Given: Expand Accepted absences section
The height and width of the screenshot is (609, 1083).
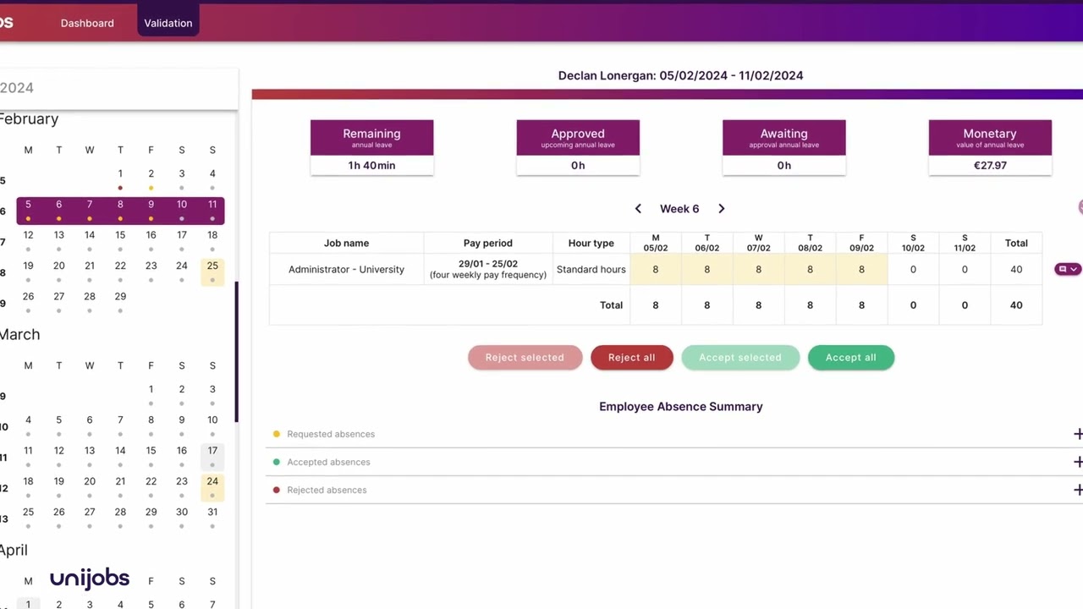Looking at the screenshot, I should click(x=1077, y=462).
